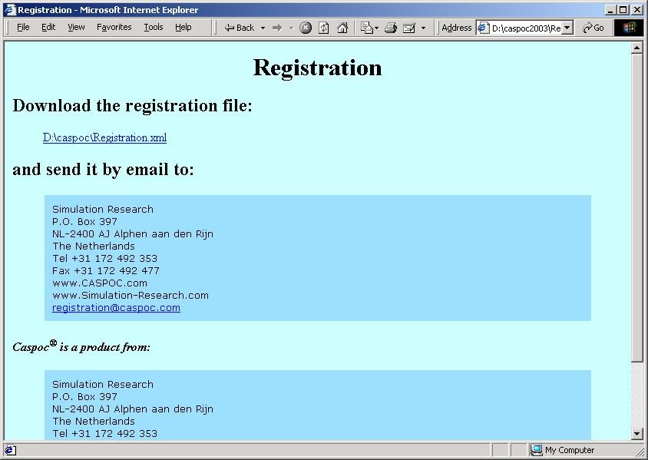Click the page icon in the status bar
This screenshot has height=460, width=648.
(x=10, y=450)
